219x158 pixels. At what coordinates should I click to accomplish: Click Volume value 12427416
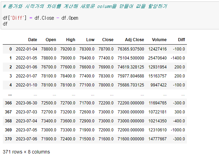(x=157, y=49)
